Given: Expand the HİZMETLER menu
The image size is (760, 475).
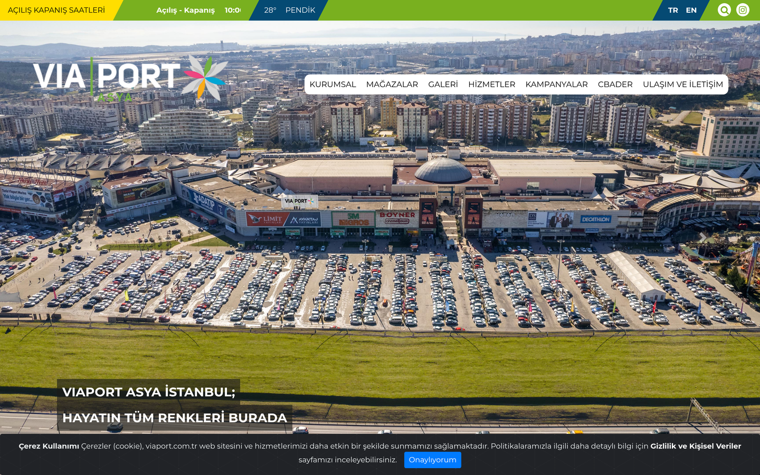Looking at the screenshot, I should tap(492, 84).
